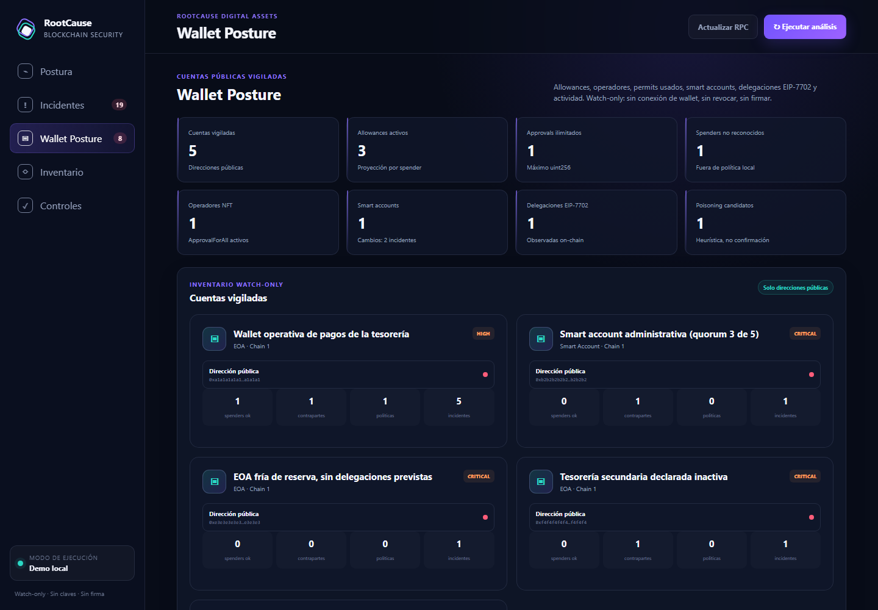Click the Wallet Posture badge showing 8
Image resolution: width=878 pixels, height=610 pixels.
pyautogui.click(x=120, y=138)
